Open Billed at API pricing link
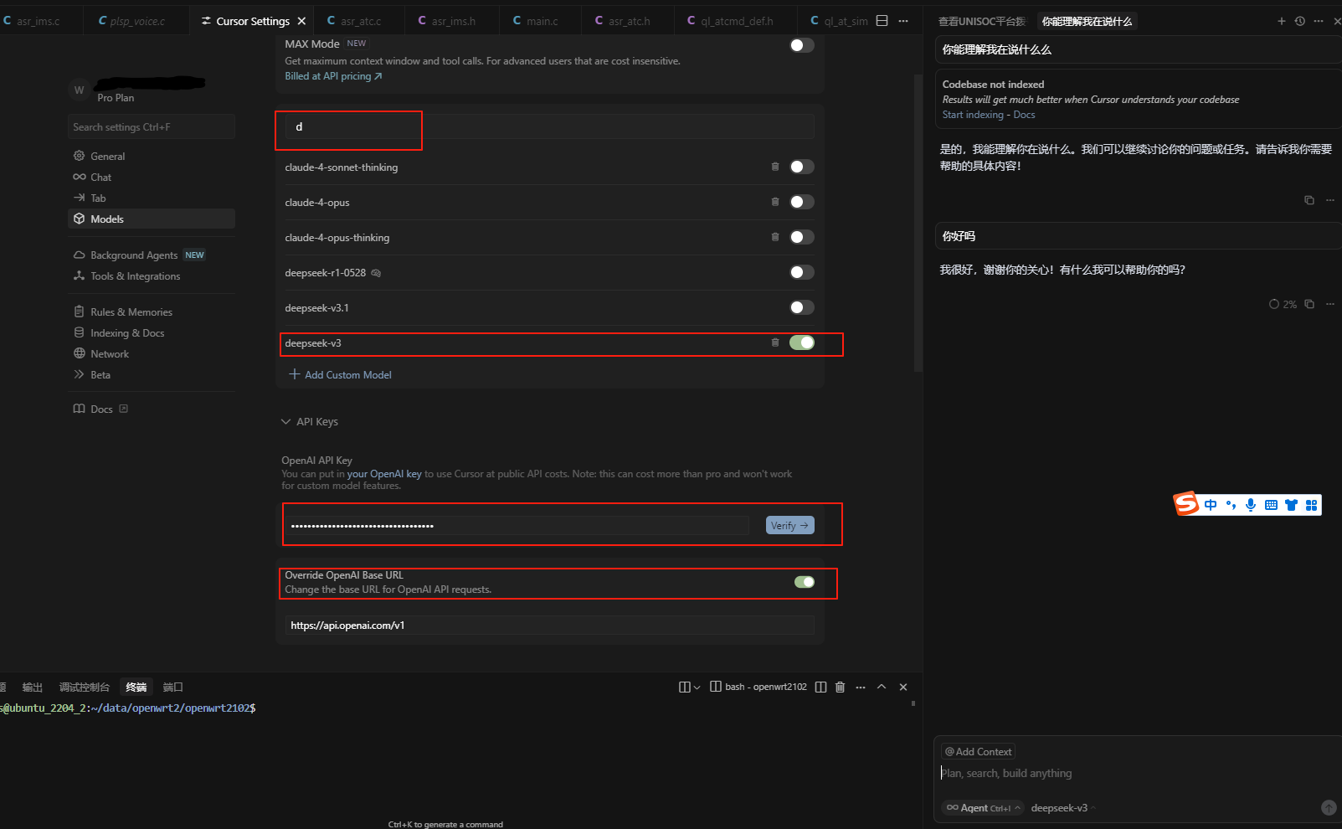 pyautogui.click(x=333, y=76)
